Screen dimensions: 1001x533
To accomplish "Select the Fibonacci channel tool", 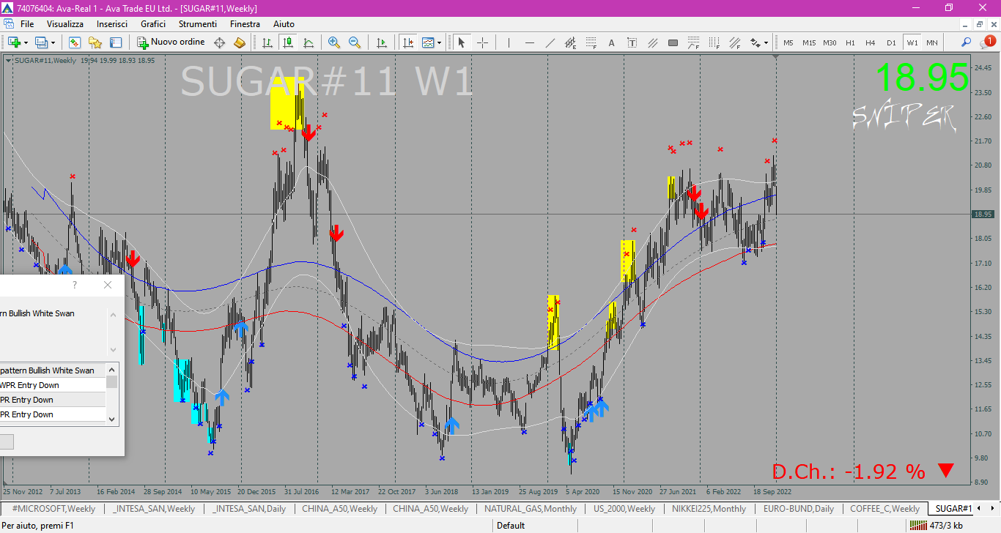I will click(734, 42).
